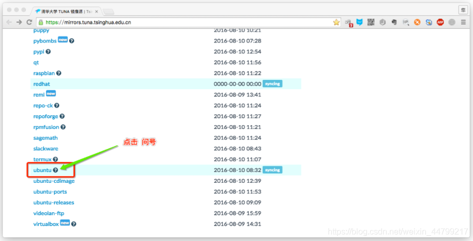473x241 pixels.
Task: Click timestamp 2016-08-10 09:09 for ubuntu-releases
Action: pyautogui.click(x=237, y=202)
